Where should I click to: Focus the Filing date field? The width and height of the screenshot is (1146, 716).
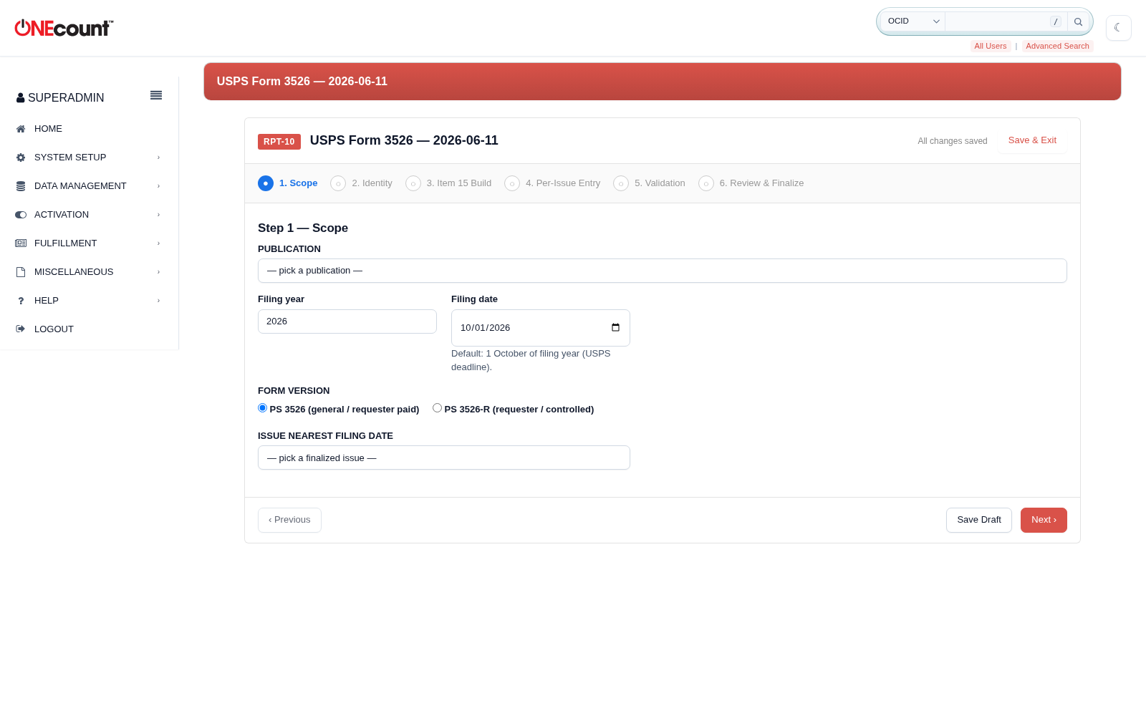[541, 328]
